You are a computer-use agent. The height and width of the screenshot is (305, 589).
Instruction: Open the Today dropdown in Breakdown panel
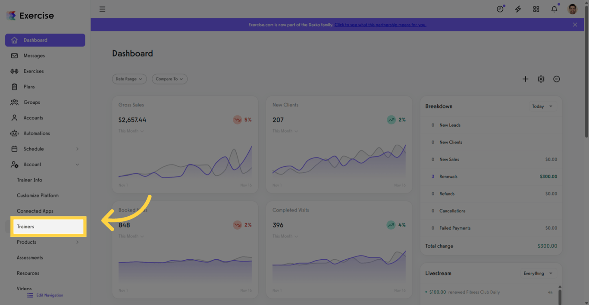(x=542, y=106)
